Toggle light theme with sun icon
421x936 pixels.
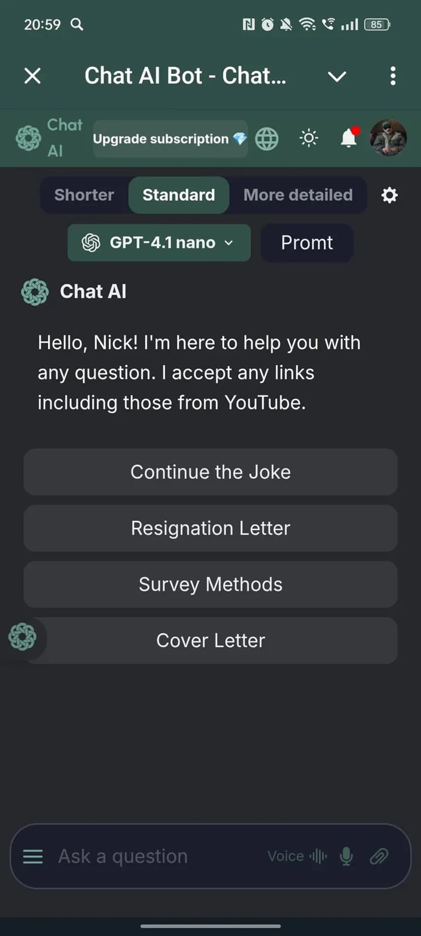point(309,138)
